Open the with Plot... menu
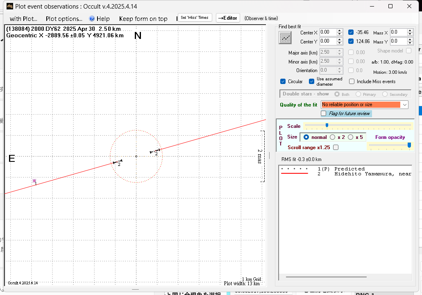This screenshot has width=422, height=295. tap(23, 18)
